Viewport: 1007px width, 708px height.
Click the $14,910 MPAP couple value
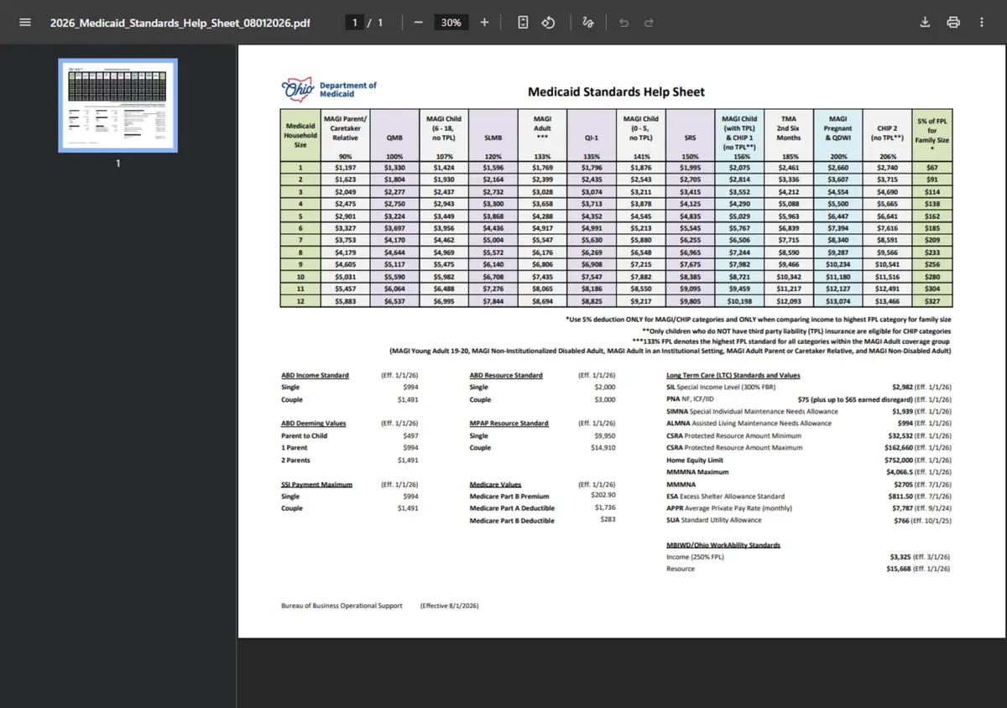(603, 448)
